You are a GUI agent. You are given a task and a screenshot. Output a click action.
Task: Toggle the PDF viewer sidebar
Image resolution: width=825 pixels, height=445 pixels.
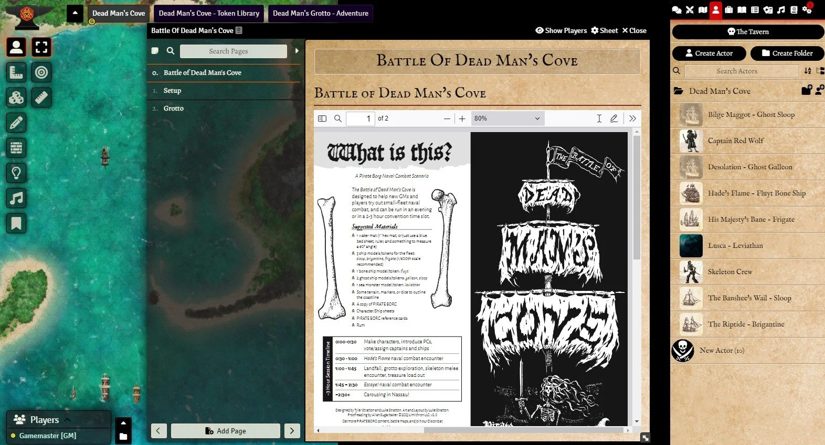point(322,118)
